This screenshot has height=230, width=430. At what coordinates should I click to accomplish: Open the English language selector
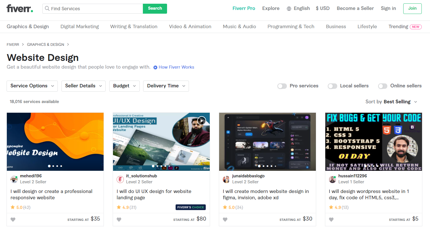[298, 9]
